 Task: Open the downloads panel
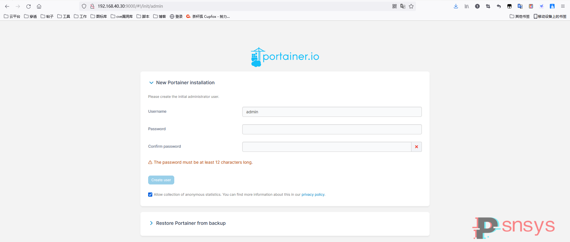456,6
